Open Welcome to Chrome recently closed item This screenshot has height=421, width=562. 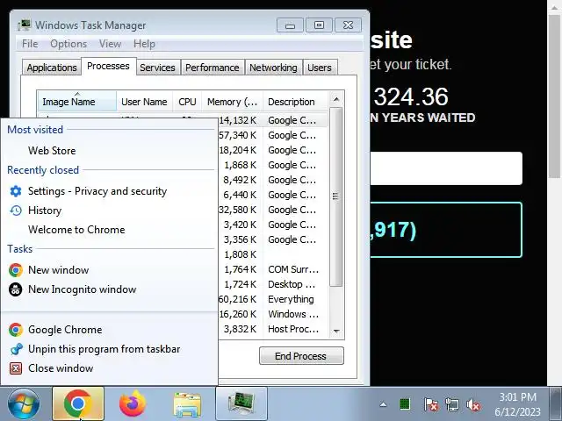pos(76,230)
